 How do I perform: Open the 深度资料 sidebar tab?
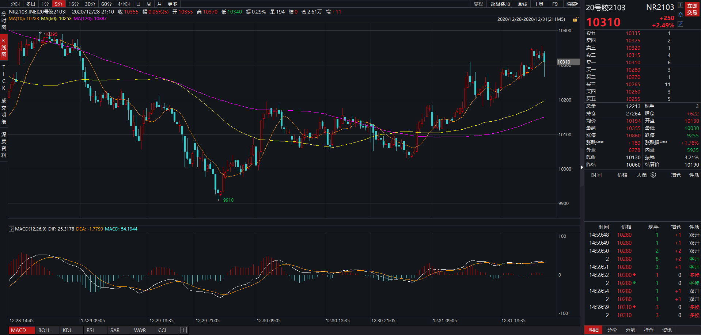pyautogui.click(x=4, y=145)
